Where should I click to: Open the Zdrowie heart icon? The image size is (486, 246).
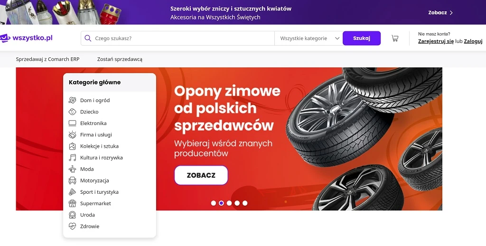click(x=72, y=226)
